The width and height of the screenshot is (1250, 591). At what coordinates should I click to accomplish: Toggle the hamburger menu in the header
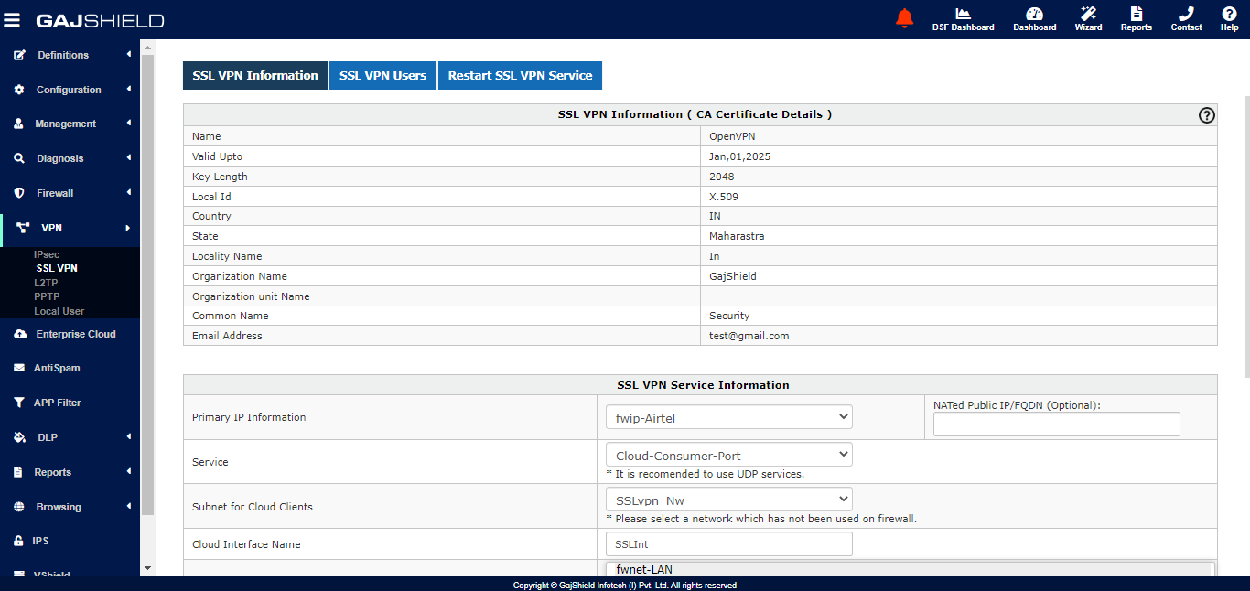point(12,19)
